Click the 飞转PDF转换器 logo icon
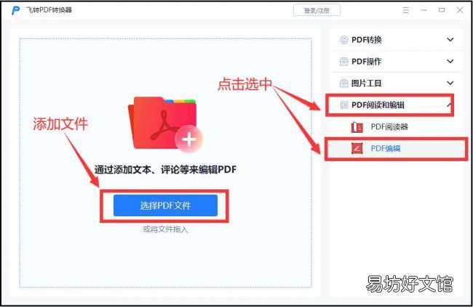 click(15, 10)
